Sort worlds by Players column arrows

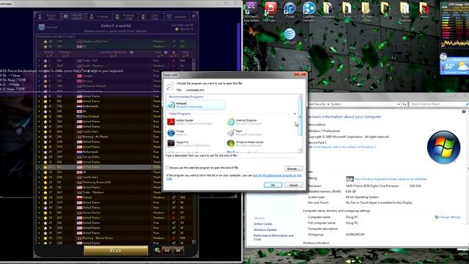coord(65,56)
